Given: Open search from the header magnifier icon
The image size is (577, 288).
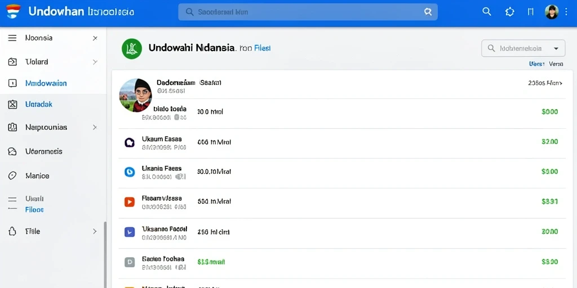Looking at the screenshot, I should click(486, 12).
